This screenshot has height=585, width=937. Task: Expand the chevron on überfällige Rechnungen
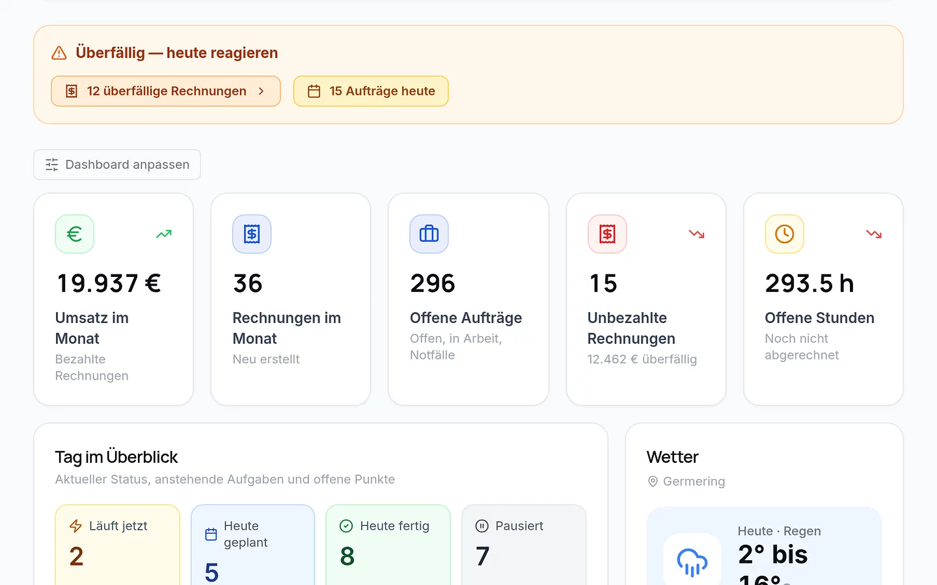261,91
